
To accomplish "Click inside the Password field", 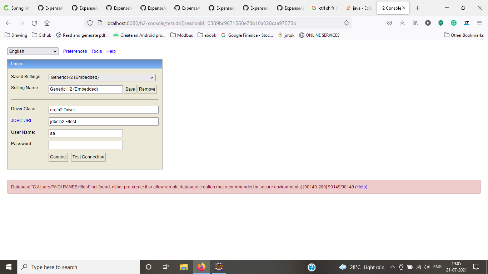I will click(x=85, y=144).
